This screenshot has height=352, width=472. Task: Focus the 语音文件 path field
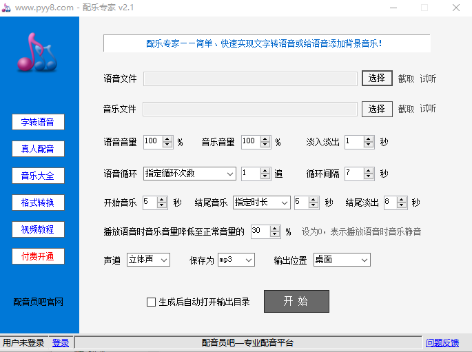[250, 79]
